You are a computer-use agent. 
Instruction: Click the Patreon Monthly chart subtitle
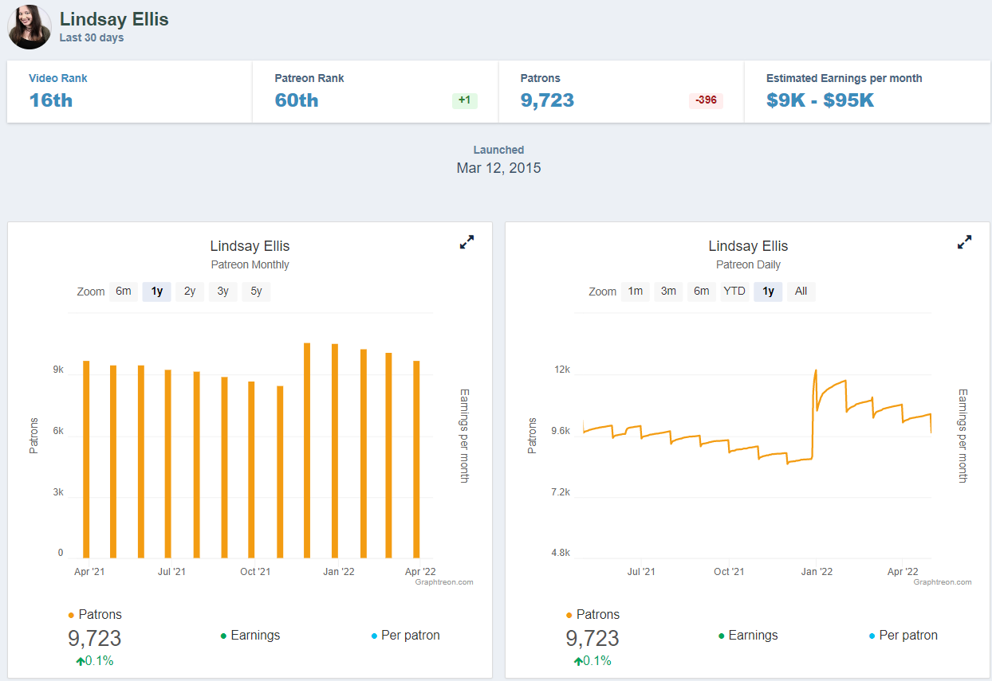point(250,264)
